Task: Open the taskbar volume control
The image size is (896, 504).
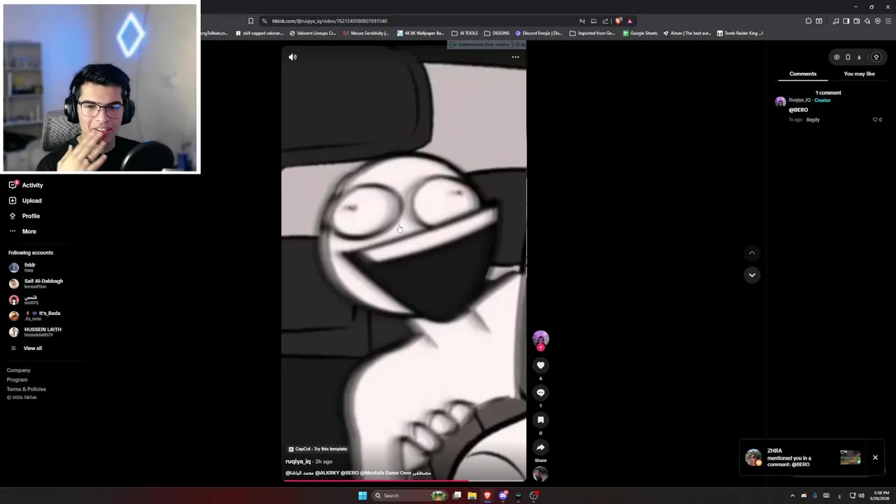Action: pyautogui.click(x=861, y=496)
